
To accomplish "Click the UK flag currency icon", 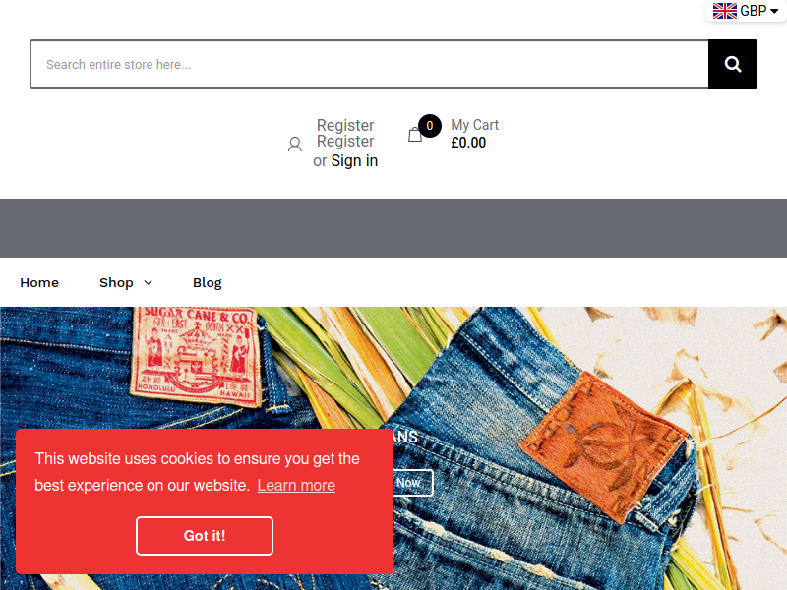I will [725, 11].
